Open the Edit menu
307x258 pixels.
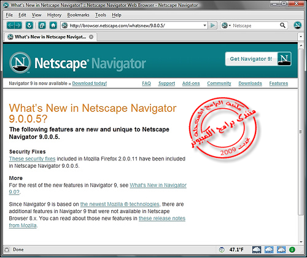pos(22,15)
